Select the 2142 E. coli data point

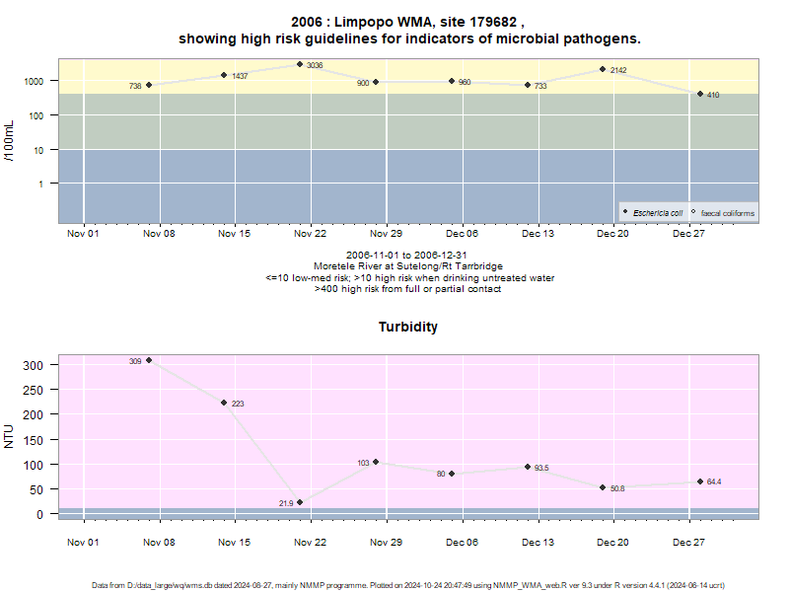603,69
